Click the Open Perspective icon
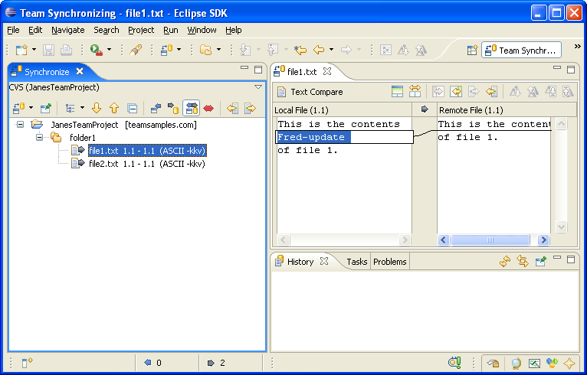The width and height of the screenshot is (587, 375). point(473,50)
